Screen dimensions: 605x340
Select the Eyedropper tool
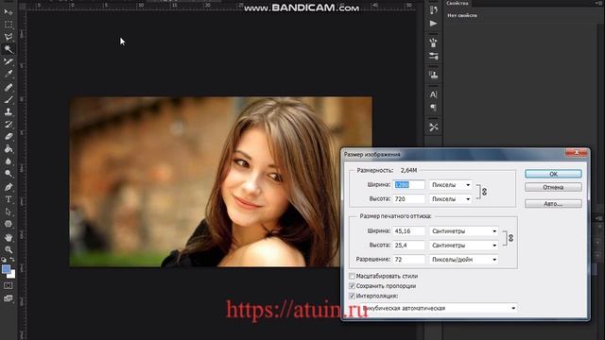tap(9, 74)
